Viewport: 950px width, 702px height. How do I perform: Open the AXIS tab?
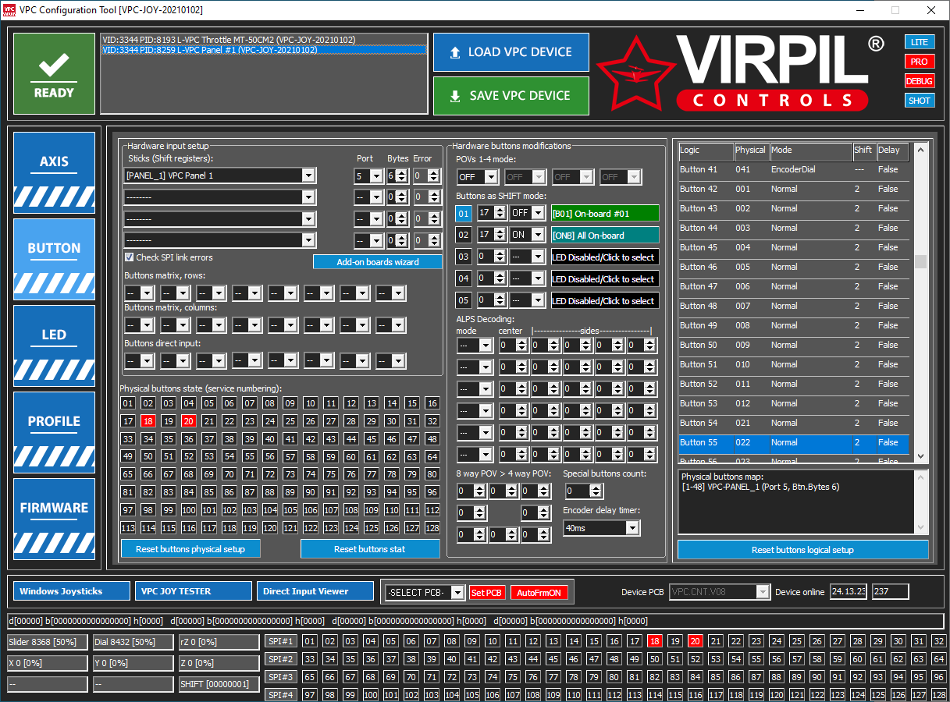[54, 172]
